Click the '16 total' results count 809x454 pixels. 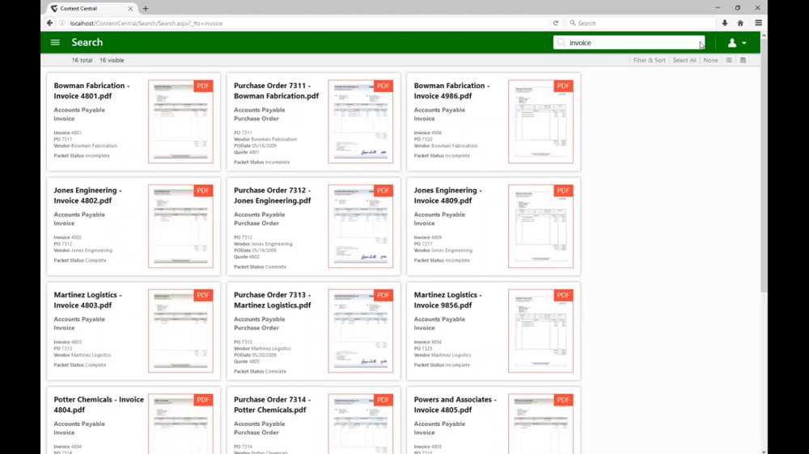82,61
